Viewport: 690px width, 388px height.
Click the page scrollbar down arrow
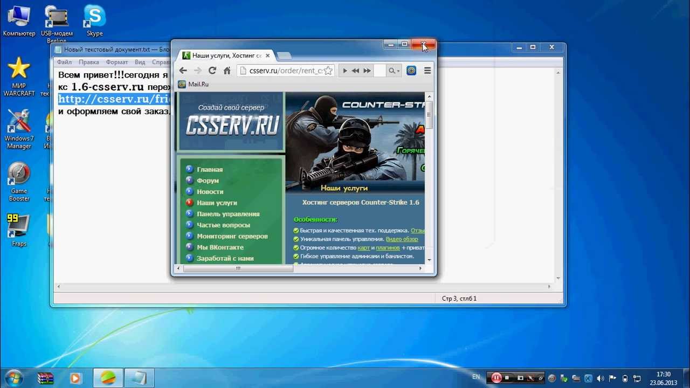430,260
